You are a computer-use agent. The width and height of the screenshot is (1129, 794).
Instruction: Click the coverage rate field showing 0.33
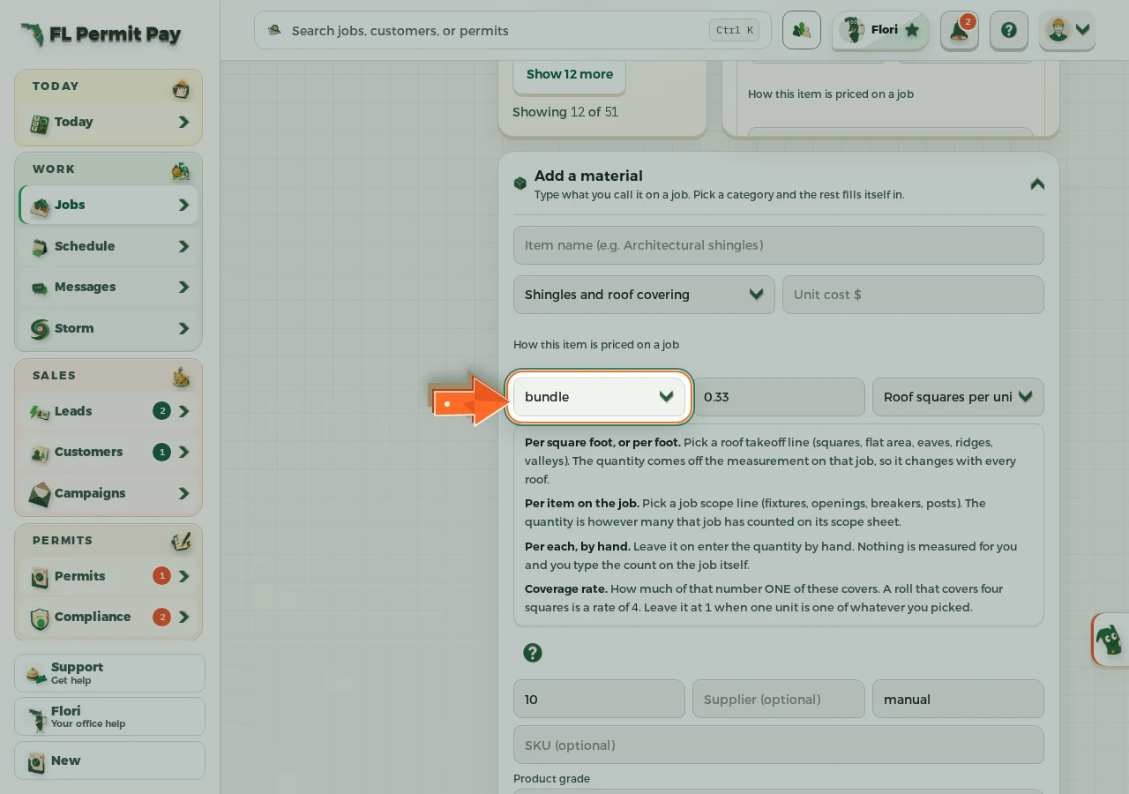click(779, 397)
